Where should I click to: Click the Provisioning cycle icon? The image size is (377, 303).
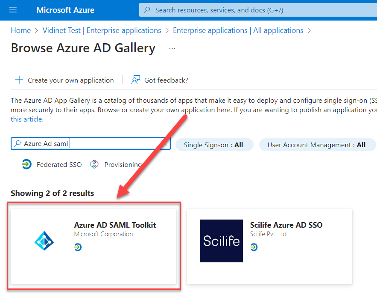(94, 164)
